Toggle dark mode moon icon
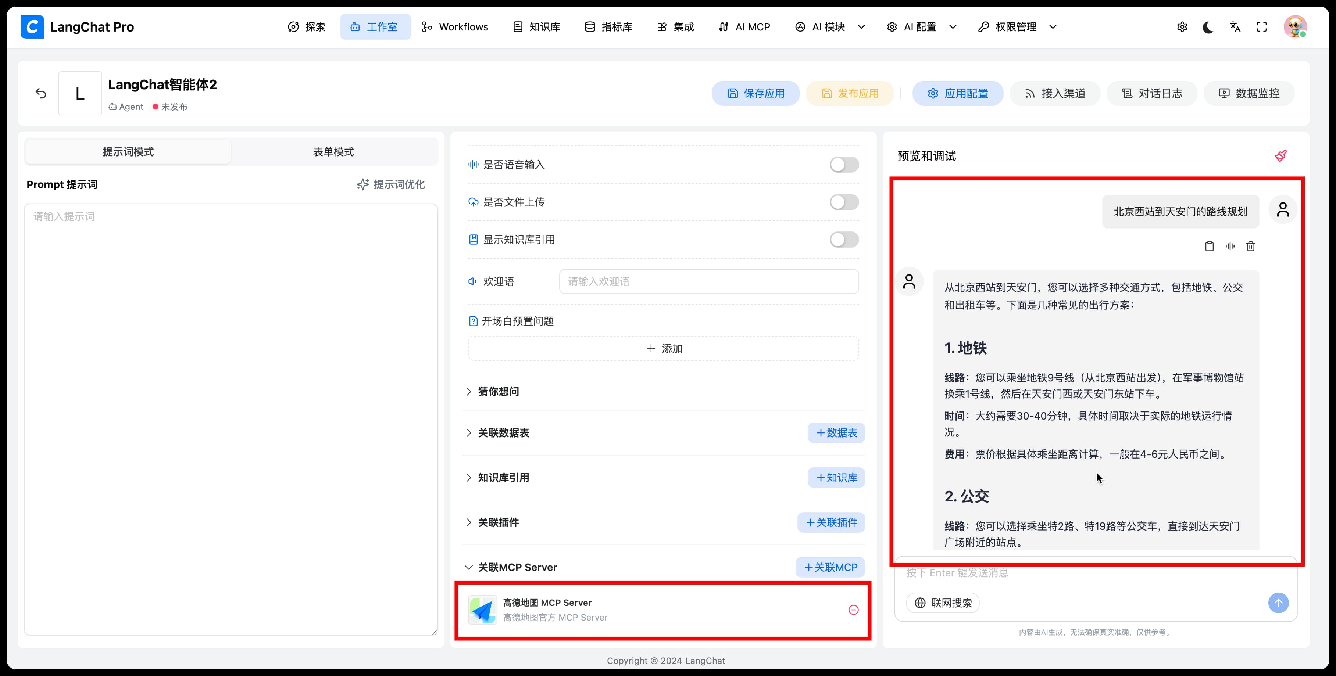Viewport: 1336px width, 676px height. tap(1208, 27)
